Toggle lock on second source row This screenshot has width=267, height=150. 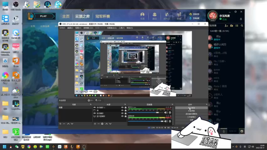click(125, 110)
